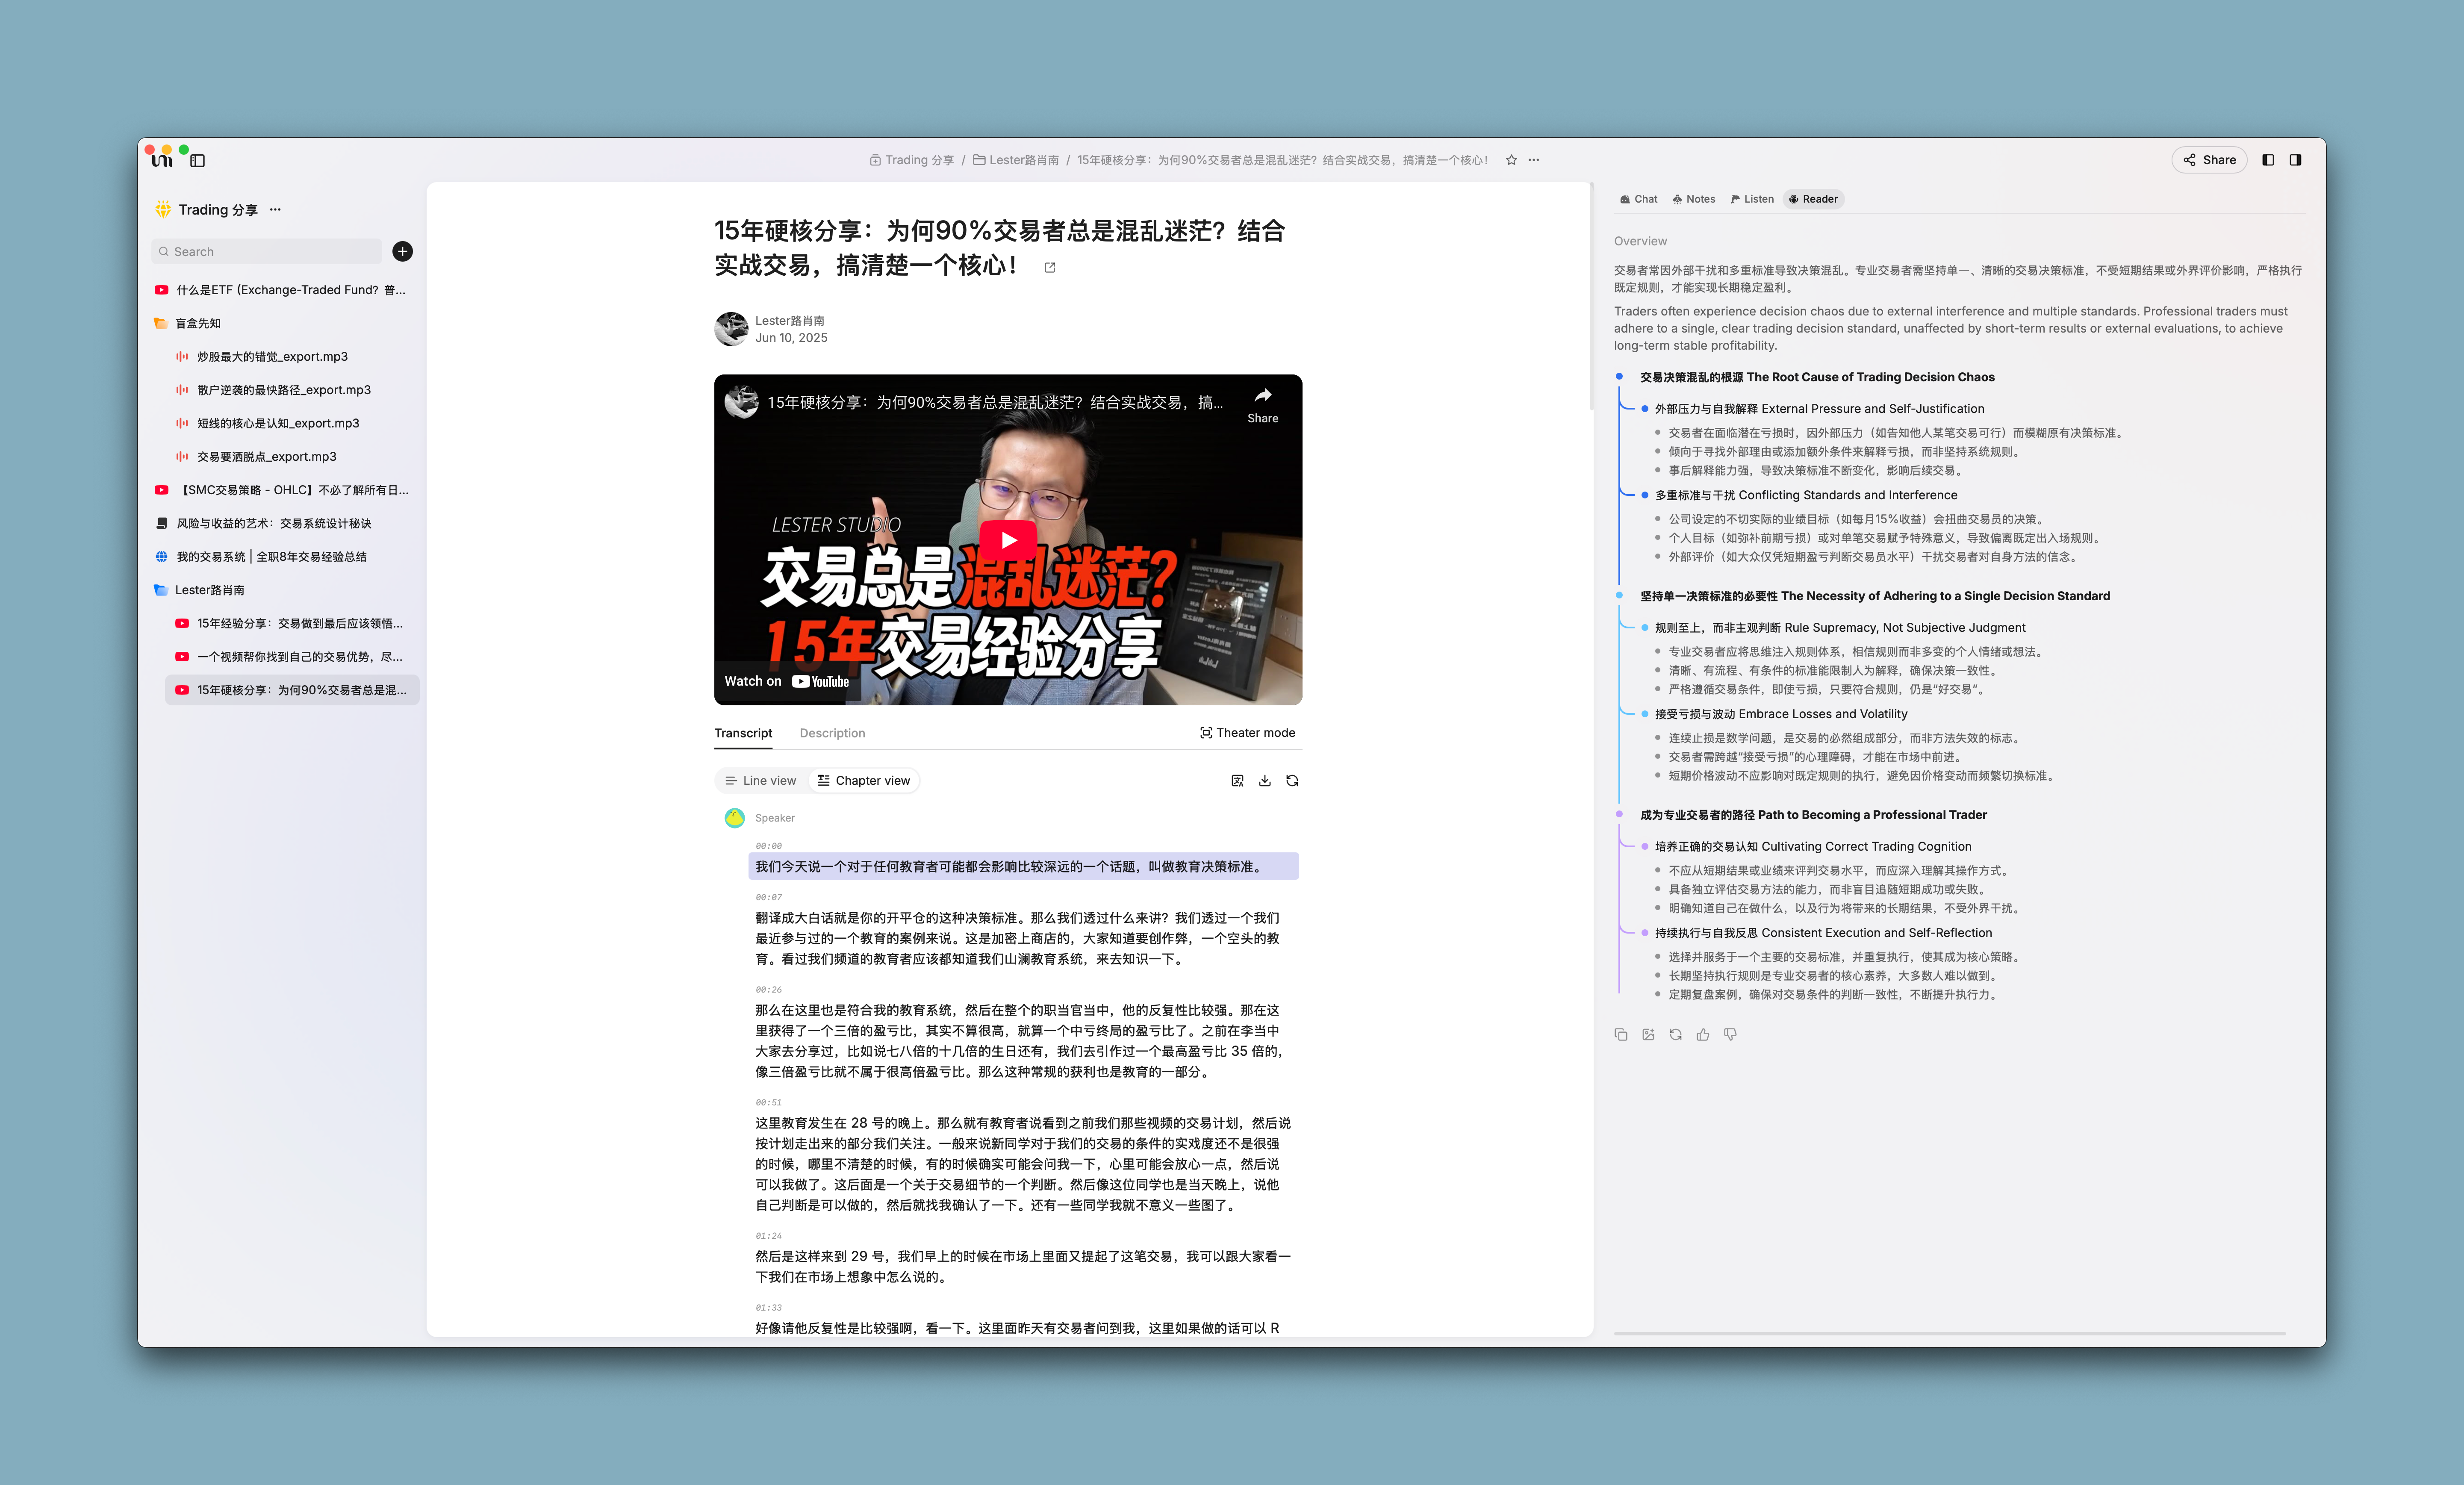Copy the overview summary
This screenshot has height=1485, width=2464.
pos(1621,1035)
